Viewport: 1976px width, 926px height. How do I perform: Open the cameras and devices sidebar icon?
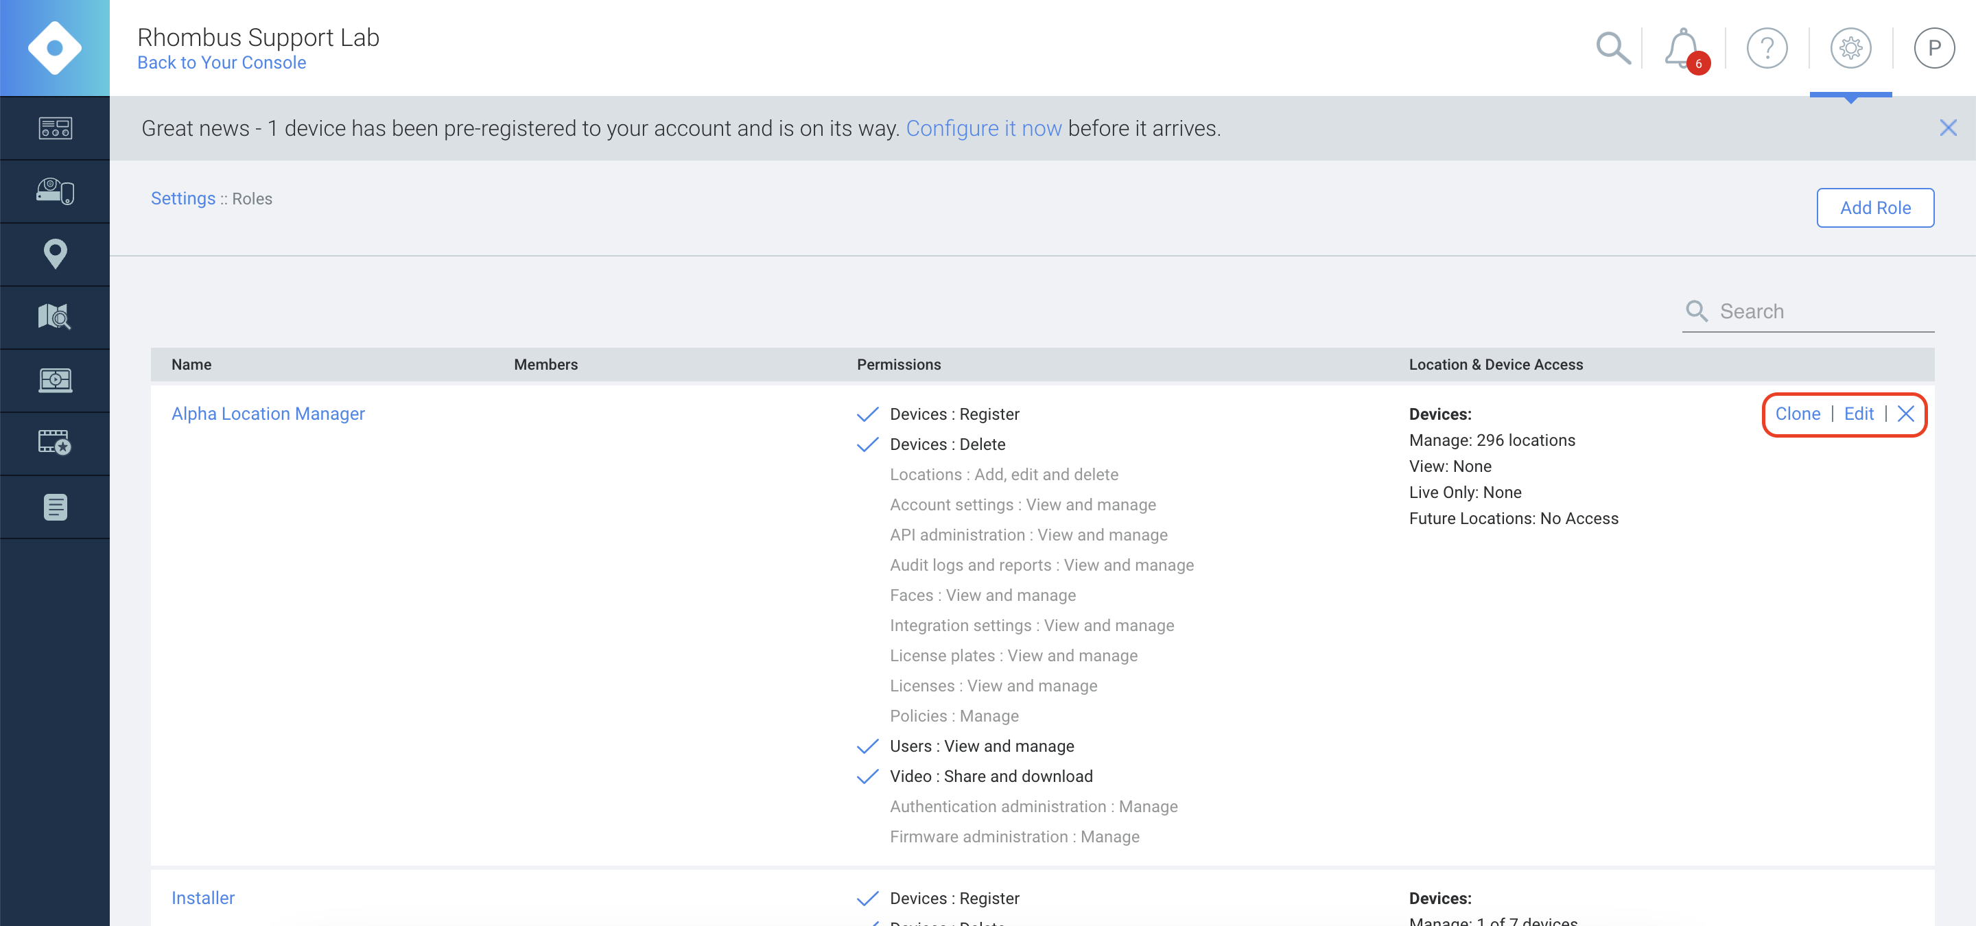tap(54, 191)
